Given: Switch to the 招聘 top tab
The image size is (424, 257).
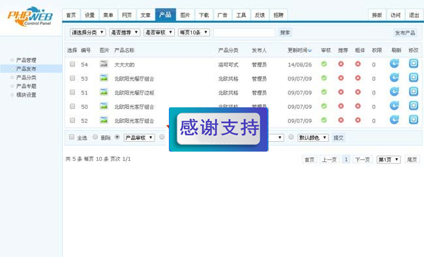Looking at the screenshot, I should [279, 15].
